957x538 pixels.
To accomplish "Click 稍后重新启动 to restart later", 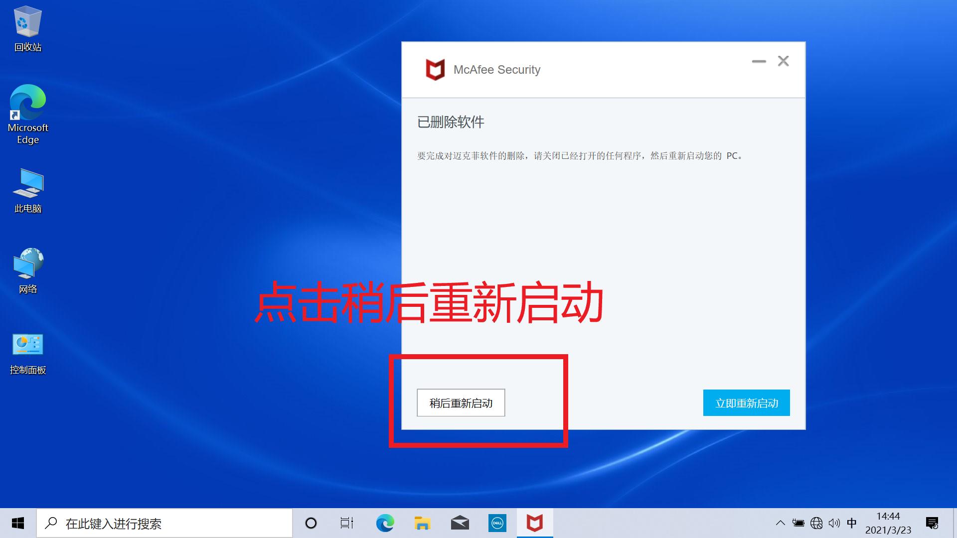I will 461,403.
